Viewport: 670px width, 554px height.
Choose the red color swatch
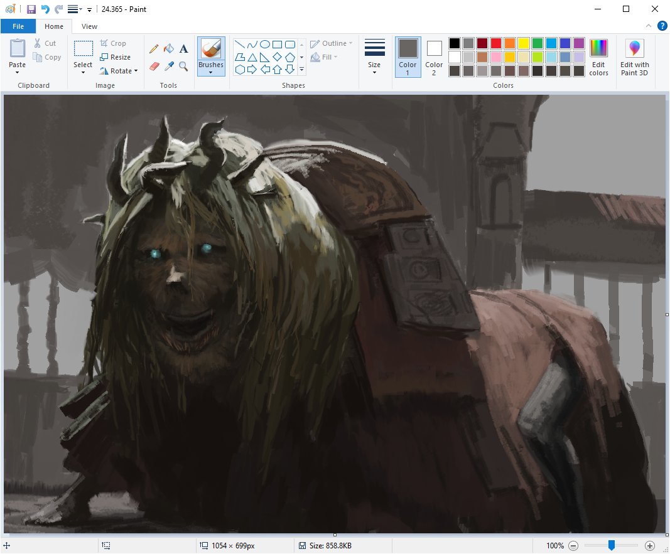click(x=496, y=43)
